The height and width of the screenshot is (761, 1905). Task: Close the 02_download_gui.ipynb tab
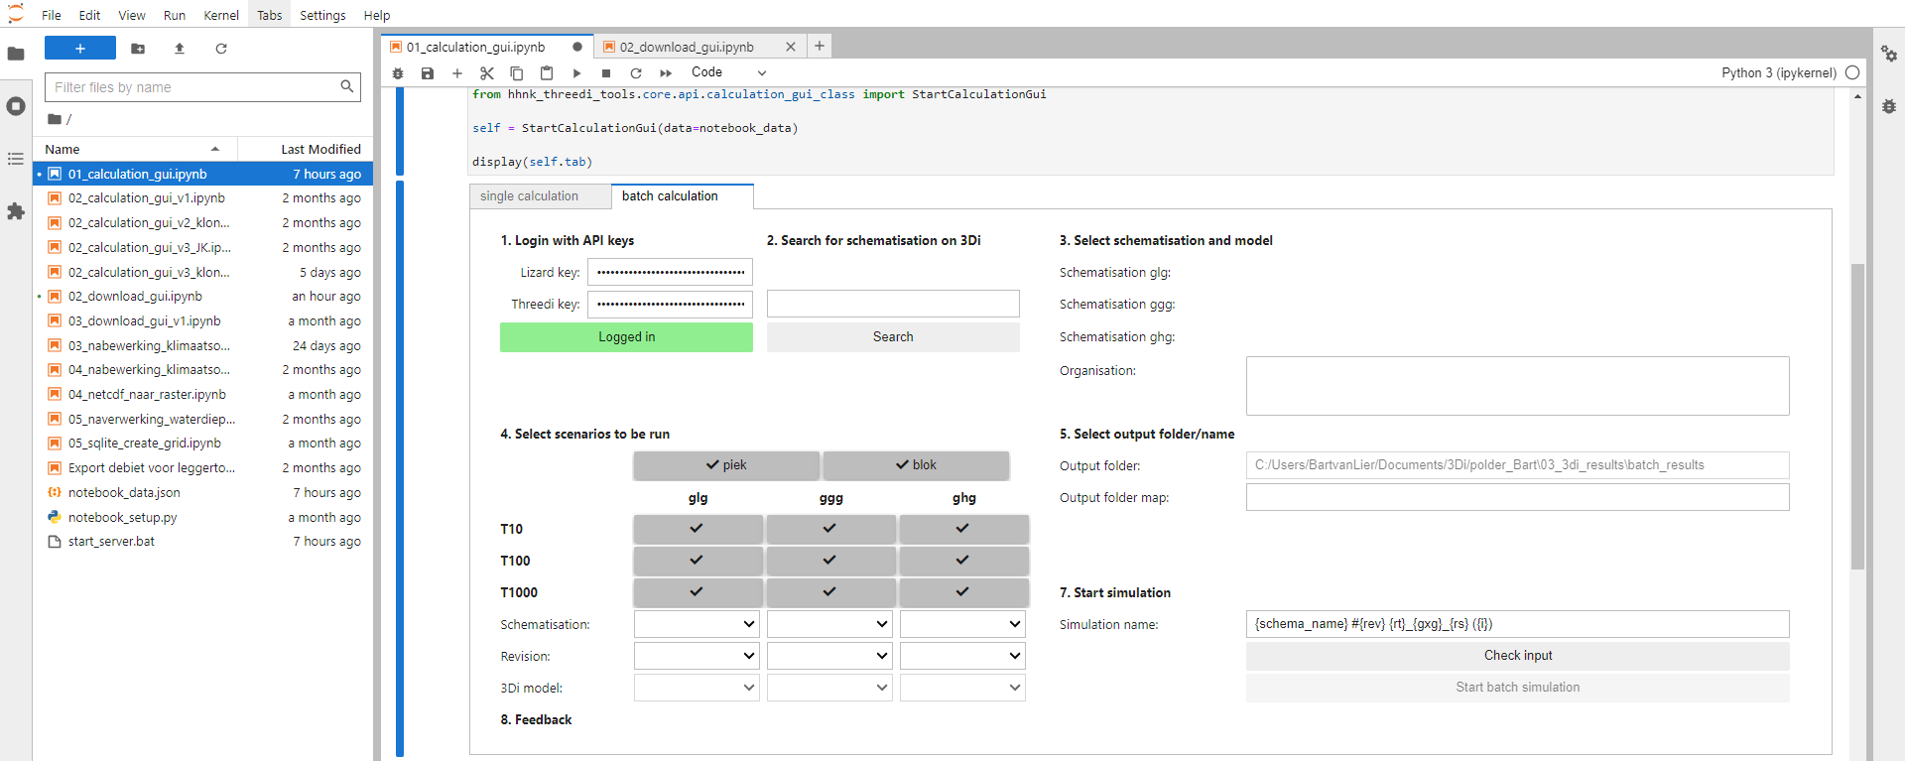click(x=791, y=47)
